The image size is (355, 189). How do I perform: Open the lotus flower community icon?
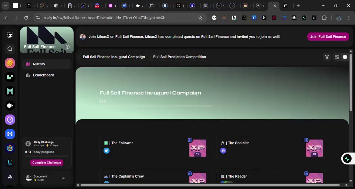[x=10, y=148]
